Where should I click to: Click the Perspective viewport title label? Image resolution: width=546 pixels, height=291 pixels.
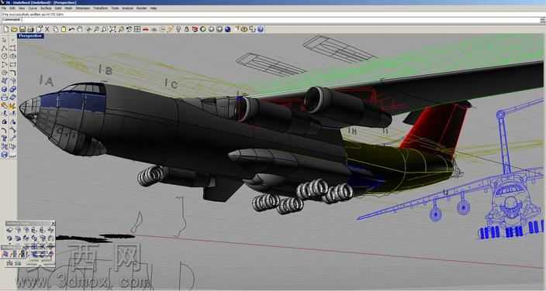pos(30,36)
